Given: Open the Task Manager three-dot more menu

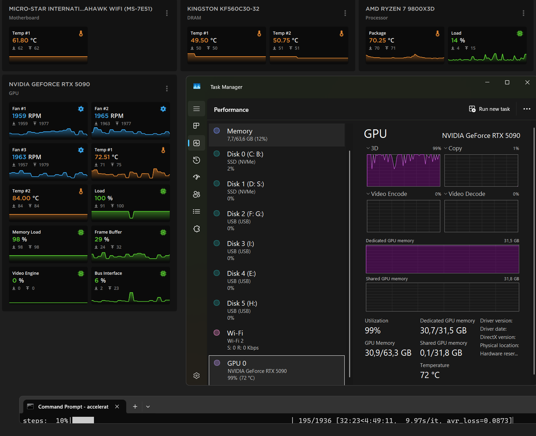Looking at the screenshot, I should [x=527, y=109].
